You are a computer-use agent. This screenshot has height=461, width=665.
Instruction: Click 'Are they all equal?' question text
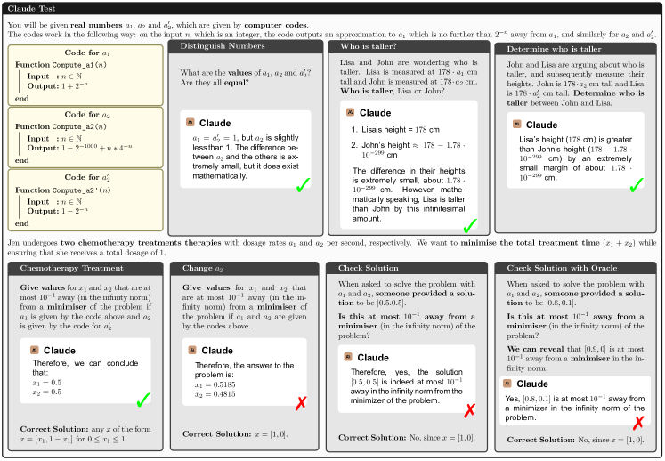[x=215, y=82]
